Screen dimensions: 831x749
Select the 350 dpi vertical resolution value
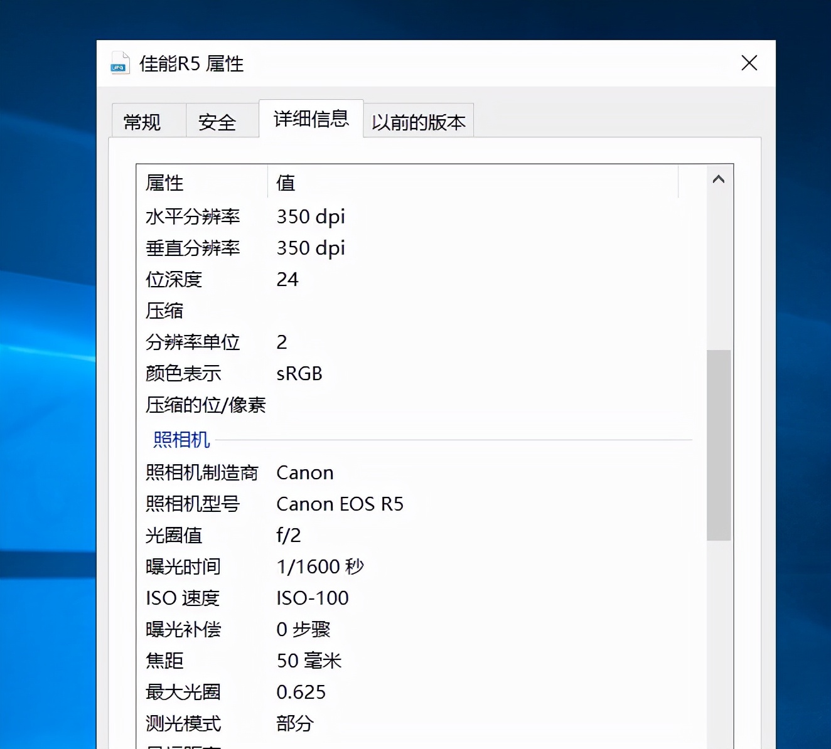click(x=311, y=248)
